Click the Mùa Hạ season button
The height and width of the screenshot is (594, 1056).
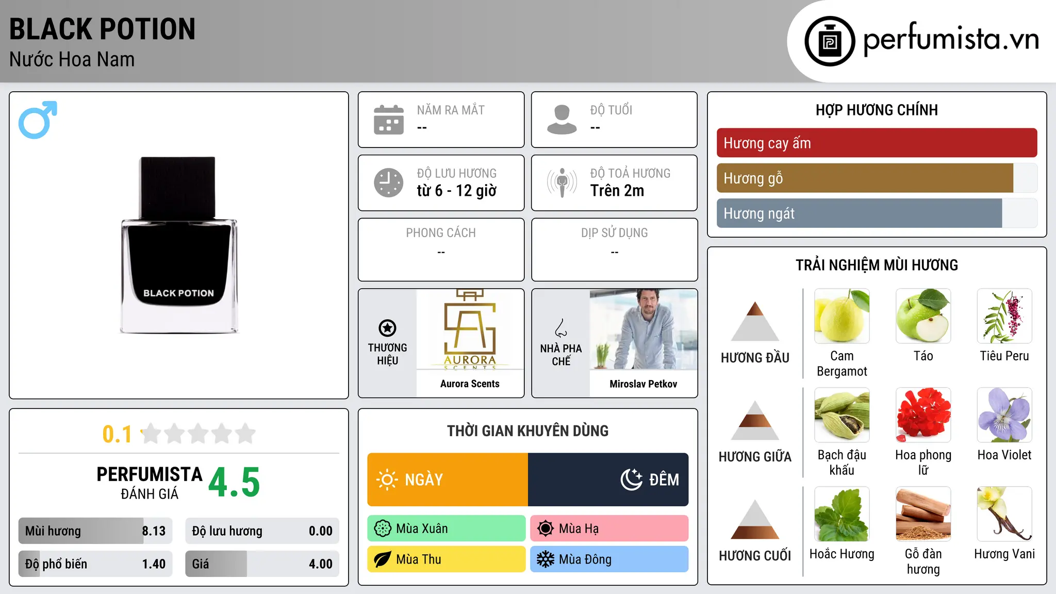coord(609,529)
